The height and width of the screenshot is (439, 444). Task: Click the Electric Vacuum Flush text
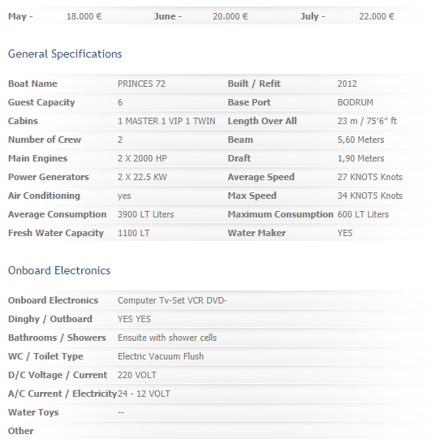(x=161, y=356)
